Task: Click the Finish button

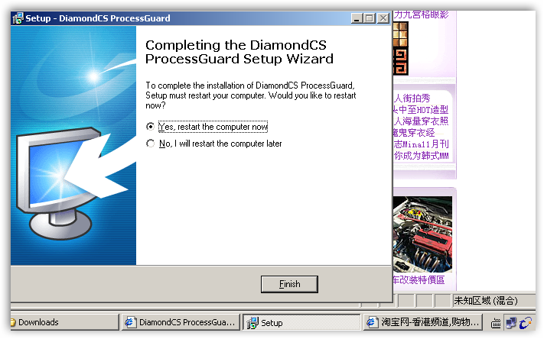Action: tap(289, 284)
